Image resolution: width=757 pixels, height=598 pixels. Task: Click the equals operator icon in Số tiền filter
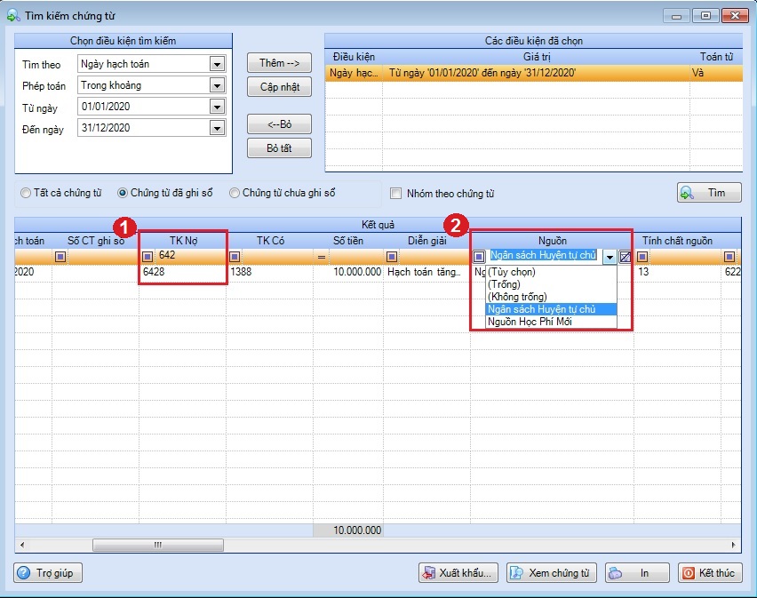point(322,257)
